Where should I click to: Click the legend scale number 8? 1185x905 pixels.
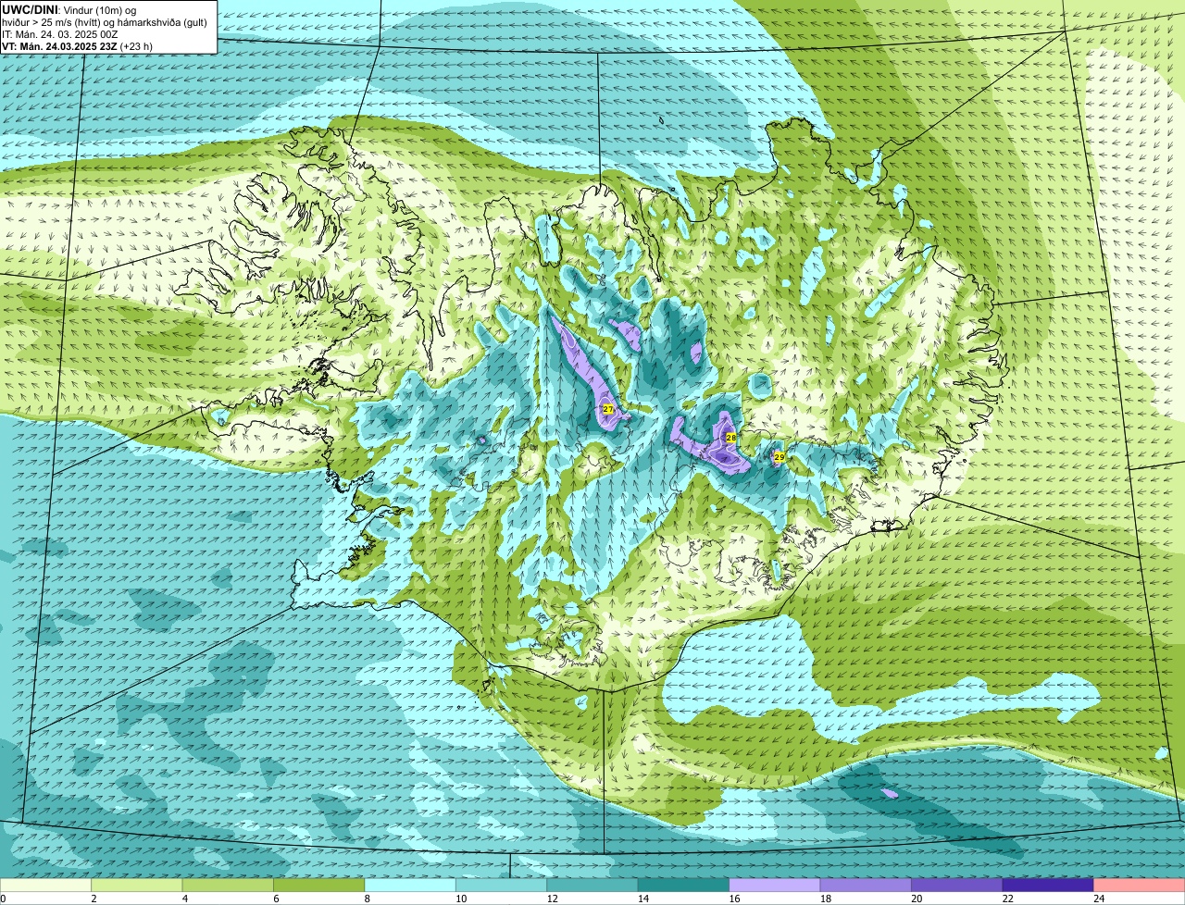pos(367,899)
